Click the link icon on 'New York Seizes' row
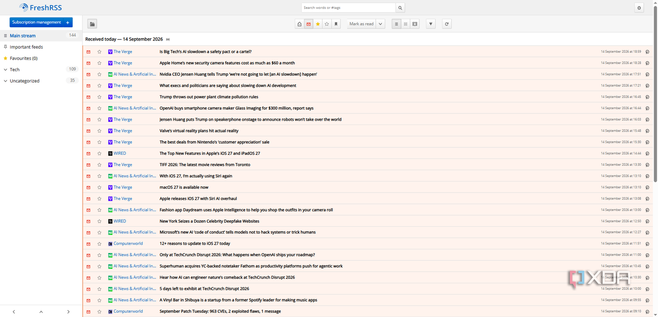658x317 pixels. 647,221
